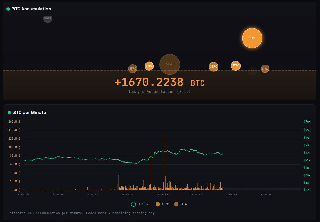Click the $71k price axis label

click(x=307, y=160)
